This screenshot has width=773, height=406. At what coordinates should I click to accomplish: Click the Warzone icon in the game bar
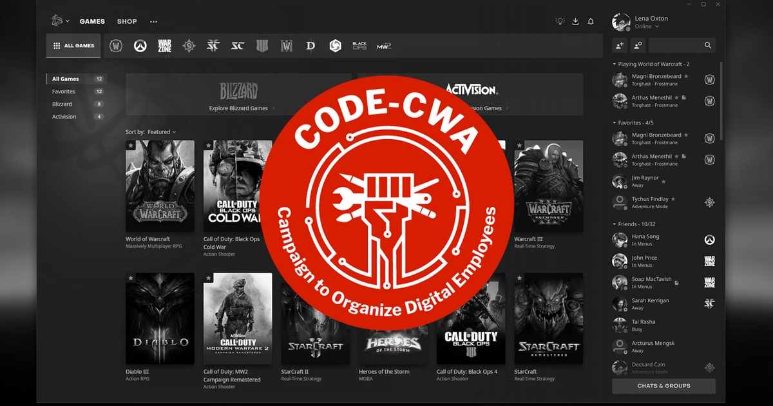point(164,46)
